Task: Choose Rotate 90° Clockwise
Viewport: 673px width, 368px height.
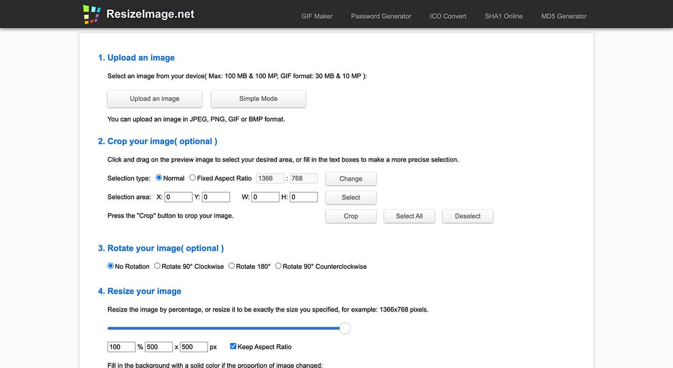Action: pyautogui.click(x=157, y=266)
